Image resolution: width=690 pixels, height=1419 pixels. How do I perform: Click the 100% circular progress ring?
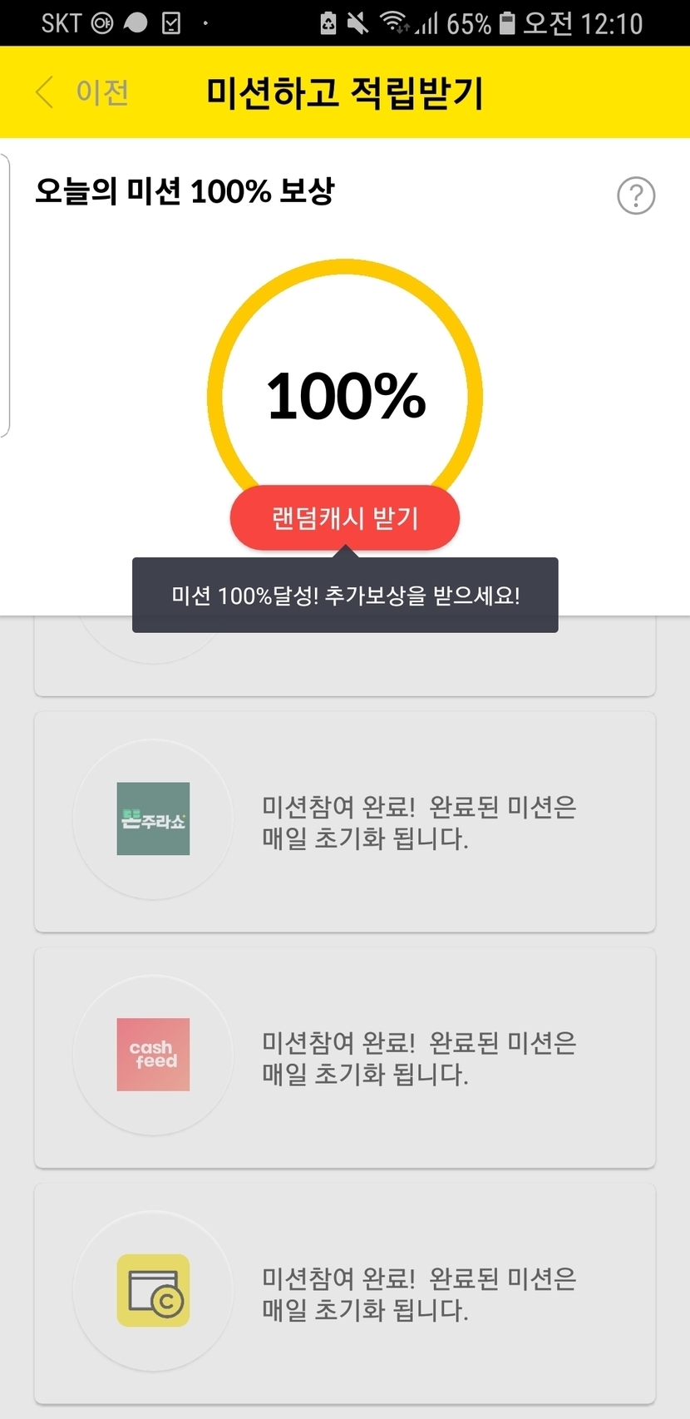(345, 393)
